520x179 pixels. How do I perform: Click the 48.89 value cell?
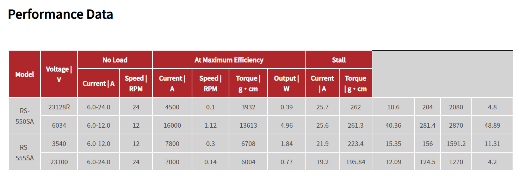click(492, 125)
